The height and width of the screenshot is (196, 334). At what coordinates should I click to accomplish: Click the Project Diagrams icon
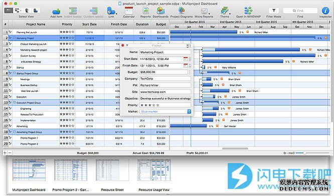pyautogui.click(x=182, y=10)
